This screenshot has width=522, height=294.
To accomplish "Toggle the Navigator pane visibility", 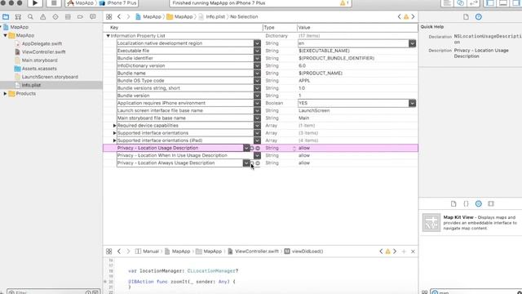I will (x=490, y=3).
